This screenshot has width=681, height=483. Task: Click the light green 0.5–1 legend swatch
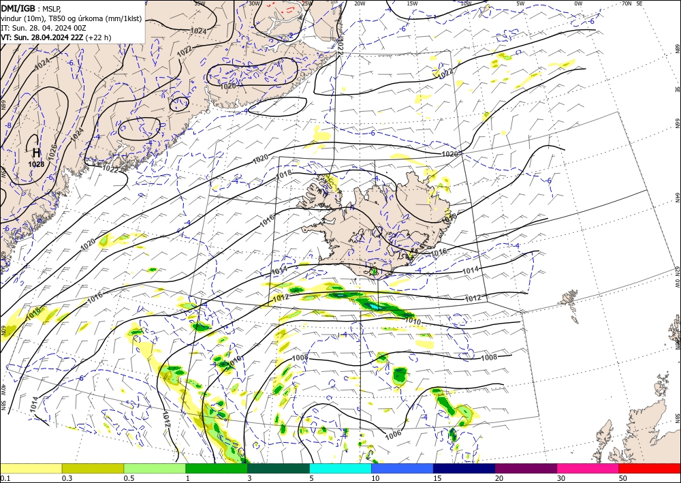pos(155,468)
